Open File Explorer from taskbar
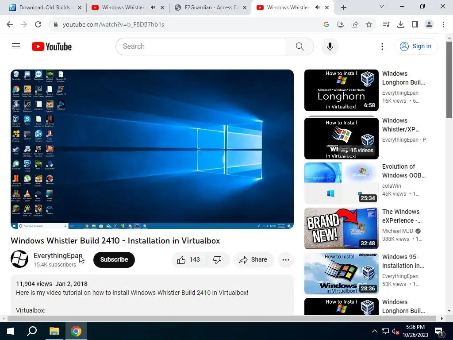 (54, 331)
